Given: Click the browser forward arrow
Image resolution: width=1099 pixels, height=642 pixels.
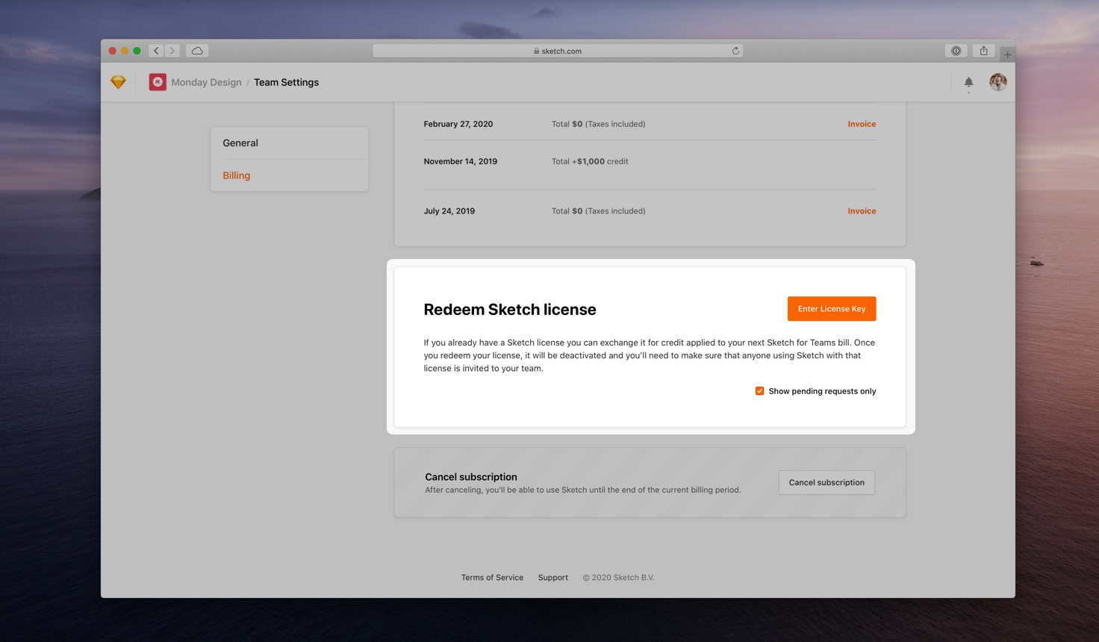Looking at the screenshot, I should (172, 51).
